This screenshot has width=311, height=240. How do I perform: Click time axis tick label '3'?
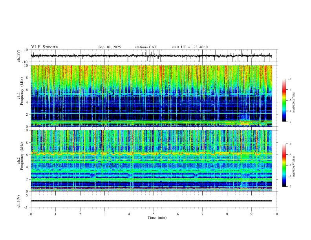pos(104,214)
